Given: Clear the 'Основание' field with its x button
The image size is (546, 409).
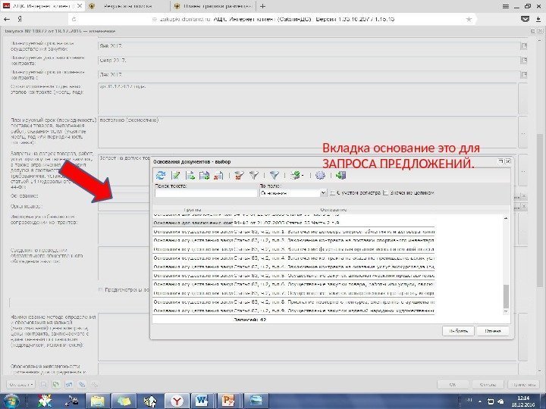Looking at the screenshot, I should pos(524,197).
